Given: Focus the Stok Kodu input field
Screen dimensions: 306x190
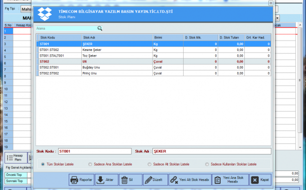Looking at the screenshot, I should [95, 151].
